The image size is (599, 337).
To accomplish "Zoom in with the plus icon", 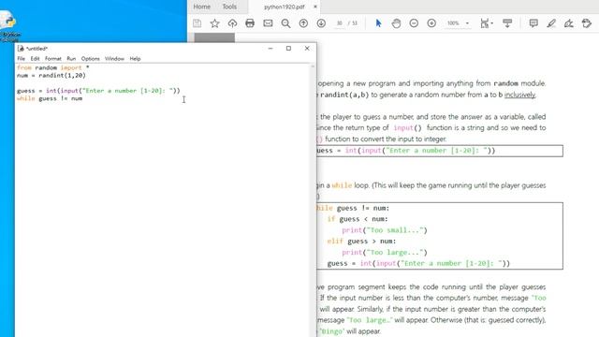I will (431, 23).
